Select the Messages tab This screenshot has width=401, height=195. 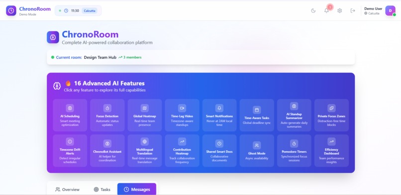point(137,190)
